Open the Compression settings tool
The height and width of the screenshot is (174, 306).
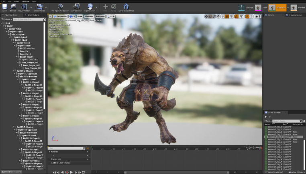pyautogui.click(x=76, y=7)
